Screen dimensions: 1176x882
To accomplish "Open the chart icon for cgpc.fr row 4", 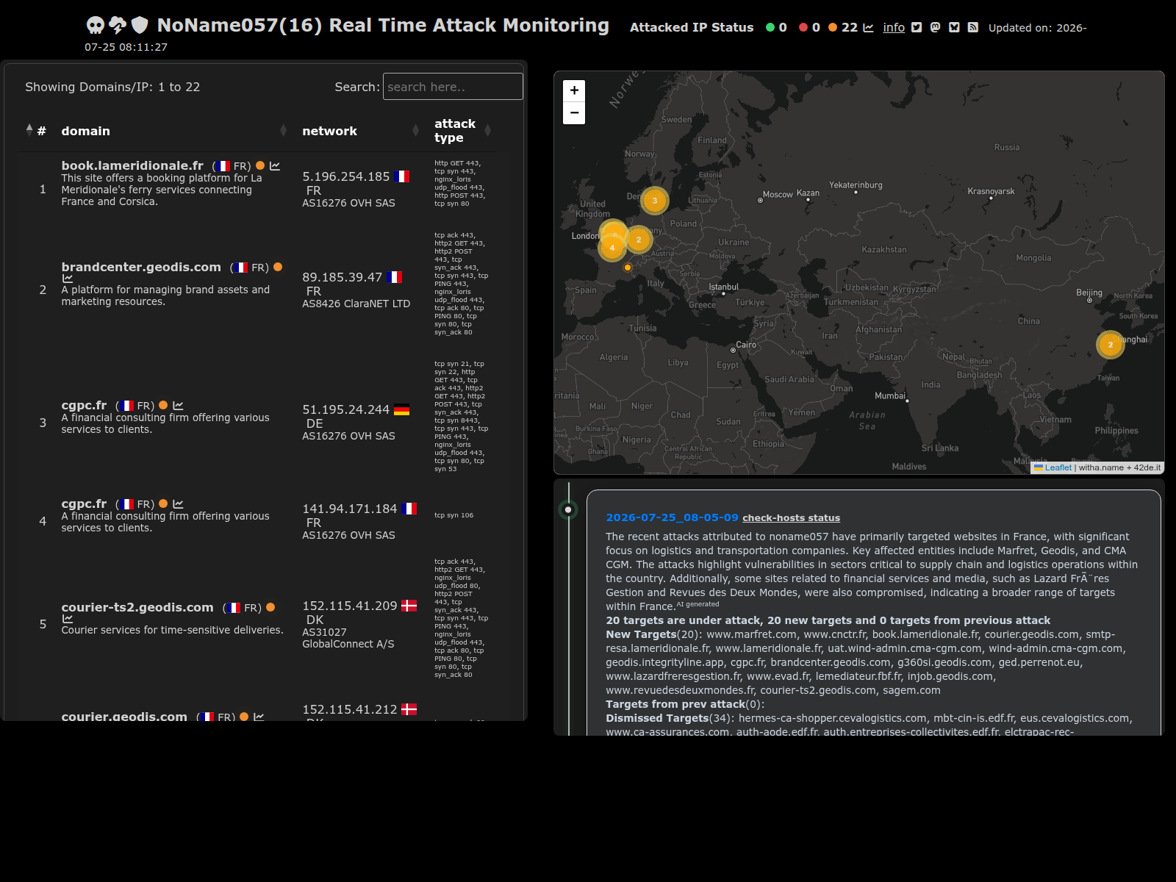I will [178, 504].
